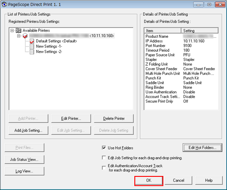Click the Edit Printer... button

71,118
